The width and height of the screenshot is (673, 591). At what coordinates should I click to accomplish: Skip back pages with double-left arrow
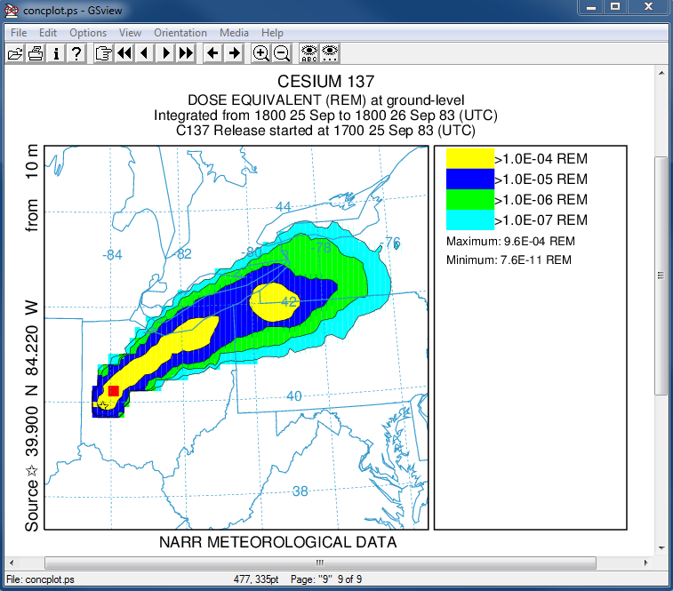tap(124, 53)
